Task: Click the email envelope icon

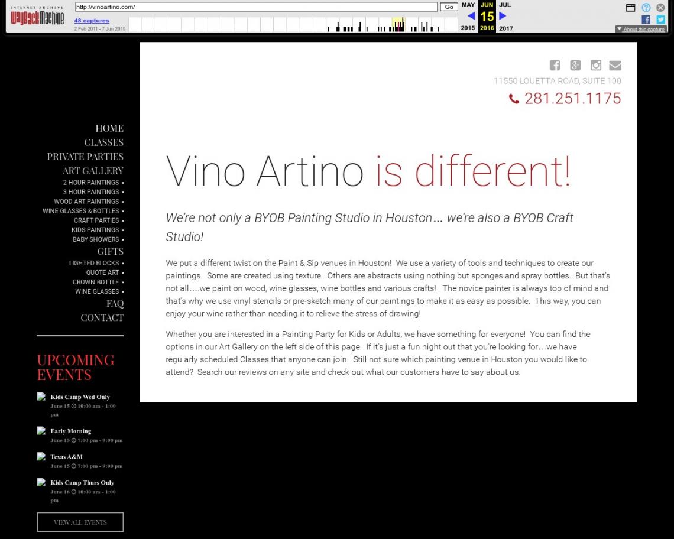Action: coord(615,65)
